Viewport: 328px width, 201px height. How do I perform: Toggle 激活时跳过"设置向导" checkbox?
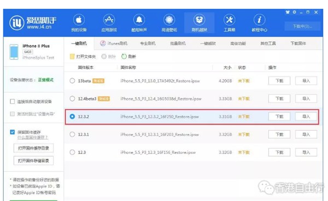(x=13, y=114)
